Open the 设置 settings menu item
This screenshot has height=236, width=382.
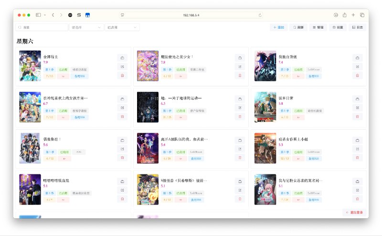(338, 28)
